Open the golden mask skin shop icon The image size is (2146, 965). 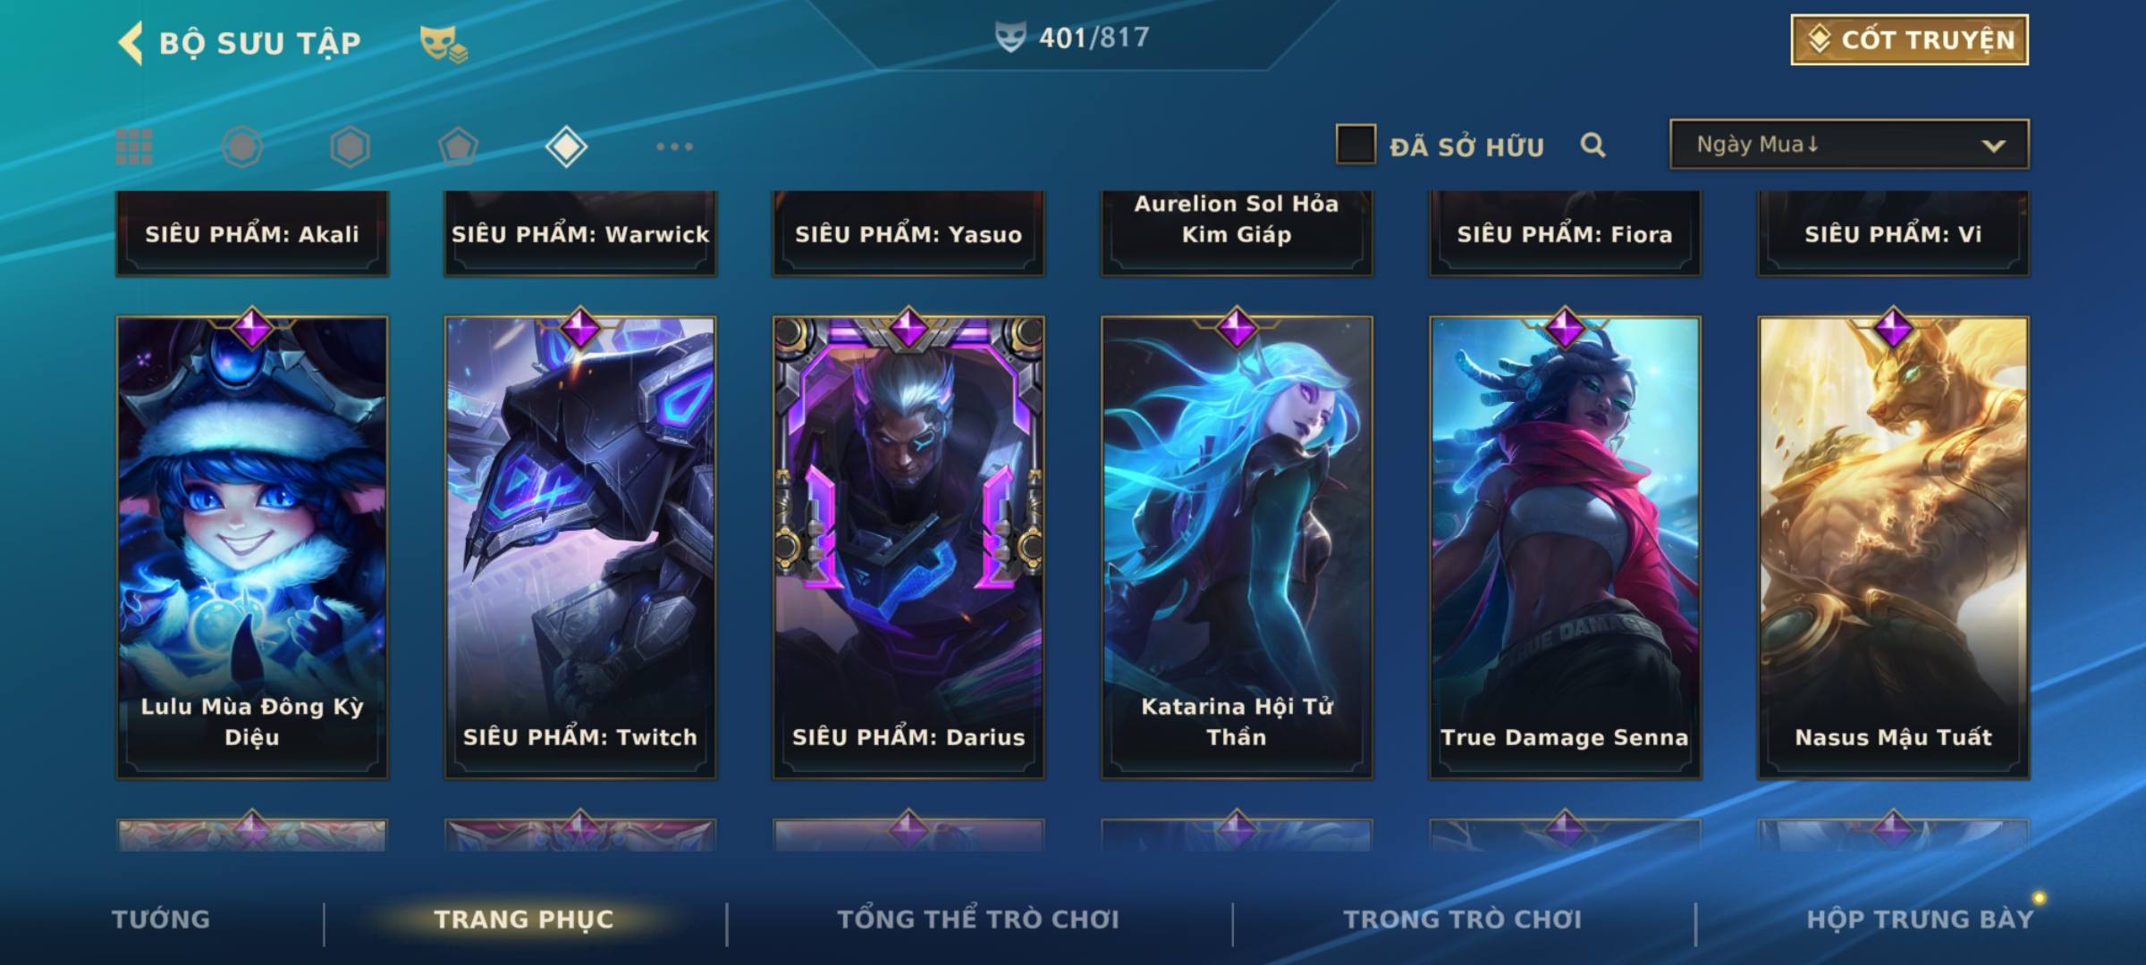444,44
